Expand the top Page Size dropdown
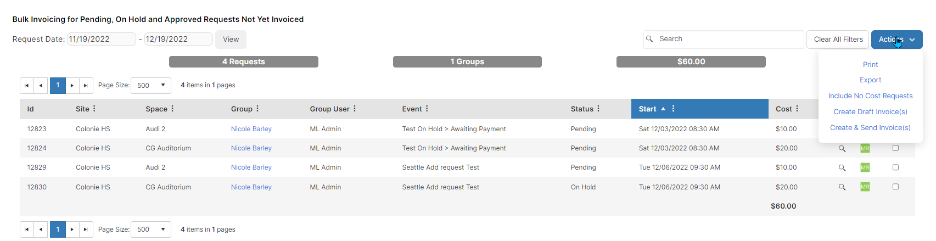Viewport: 936px width, 241px height. [151, 86]
